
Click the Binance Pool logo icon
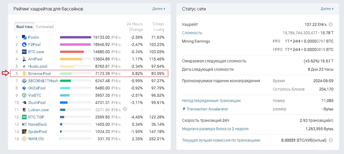point(24,74)
